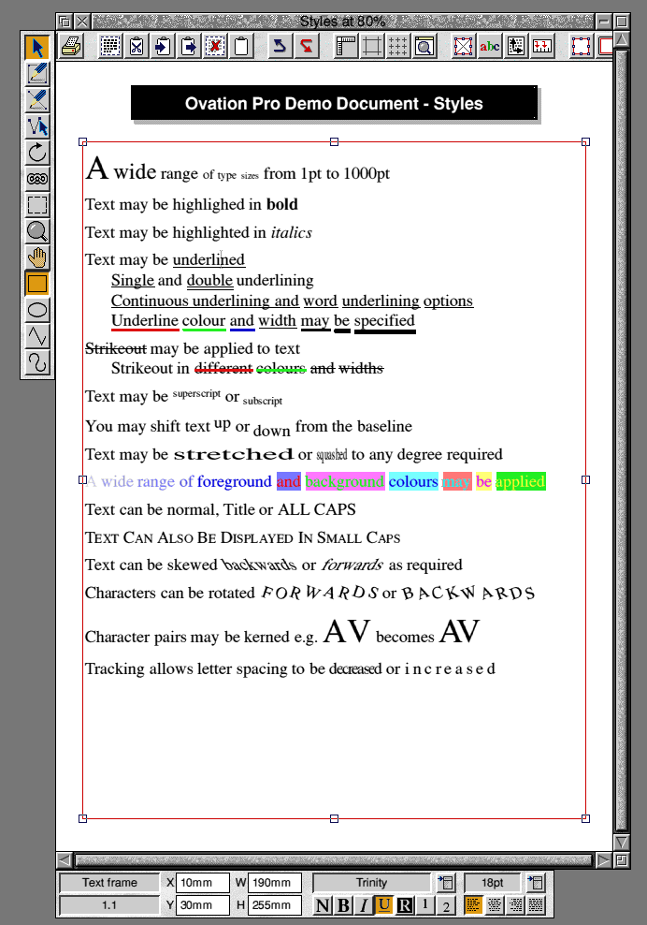The height and width of the screenshot is (925, 647).
Task: Set left text alignment
Action: (x=473, y=905)
